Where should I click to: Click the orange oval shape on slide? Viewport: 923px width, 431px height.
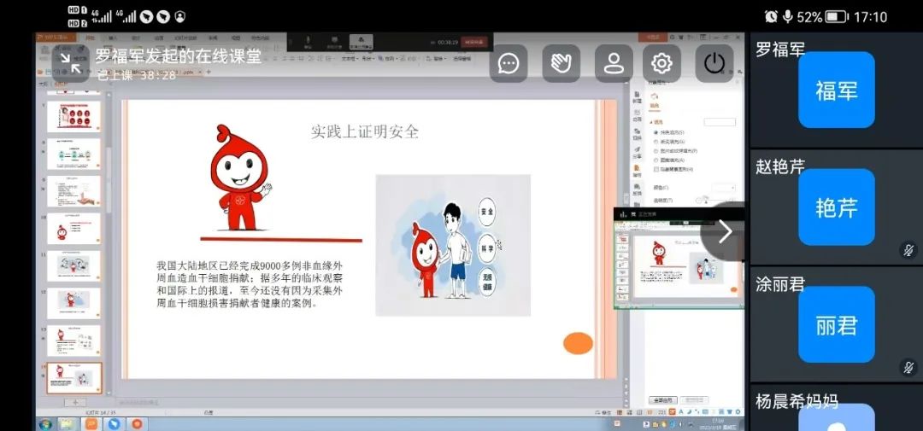[578, 343]
